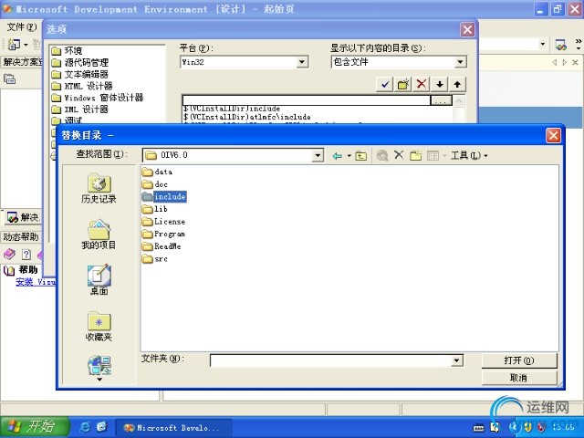
Task: Click in the 文件夹 name input field
Action: point(330,360)
